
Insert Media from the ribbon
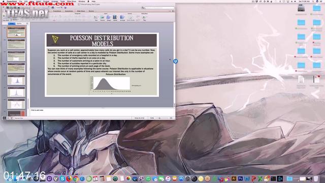pos(115,18)
